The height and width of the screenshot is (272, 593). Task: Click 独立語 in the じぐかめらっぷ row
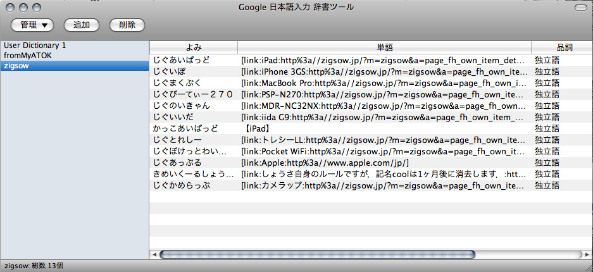(547, 185)
